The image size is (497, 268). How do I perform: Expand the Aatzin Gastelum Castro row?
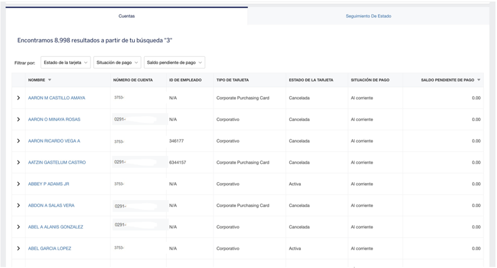(18, 162)
